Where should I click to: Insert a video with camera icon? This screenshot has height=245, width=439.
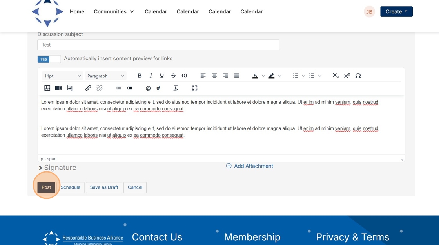(58, 88)
